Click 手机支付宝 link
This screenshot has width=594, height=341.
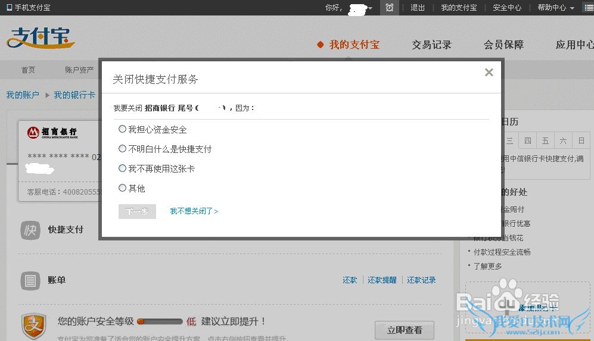[32, 8]
